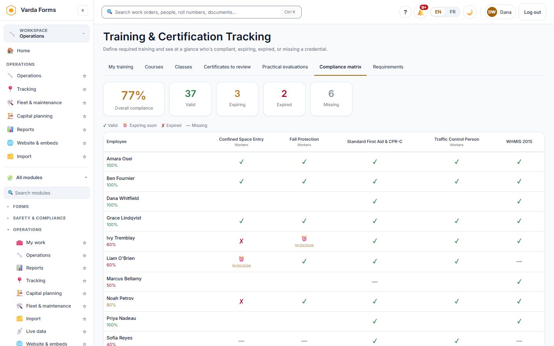This screenshot has width=554, height=346.
Task: Click Ivy Tremblay's Fall Protection expiring alarm icon
Action: pyautogui.click(x=304, y=239)
